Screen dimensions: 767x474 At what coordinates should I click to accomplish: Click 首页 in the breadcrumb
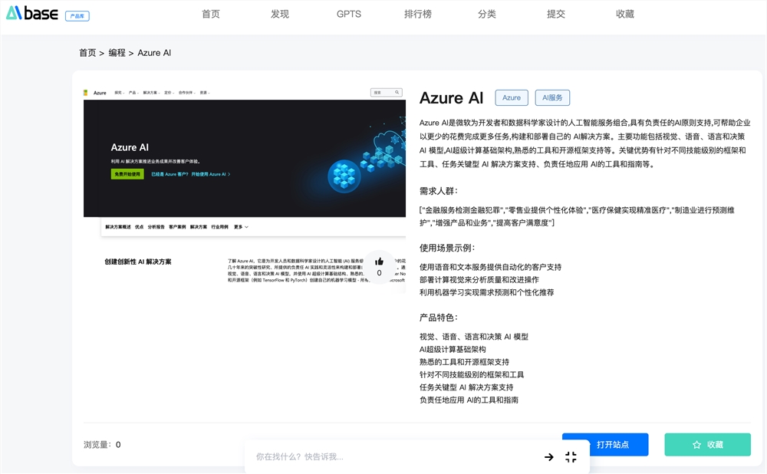click(87, 53)
